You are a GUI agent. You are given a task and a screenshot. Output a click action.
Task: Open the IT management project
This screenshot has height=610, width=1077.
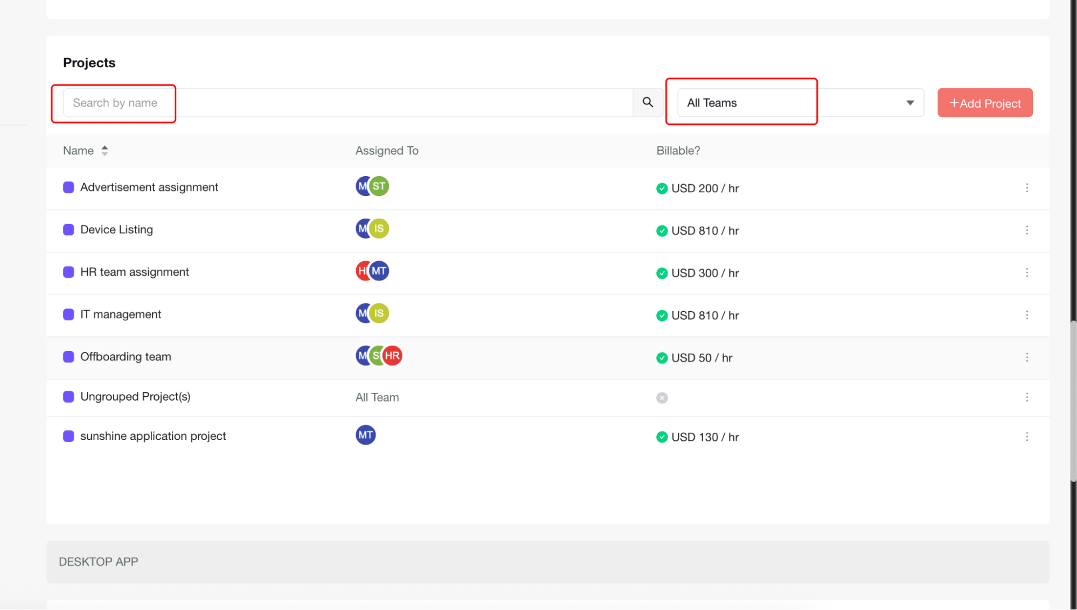coord(121,314)
